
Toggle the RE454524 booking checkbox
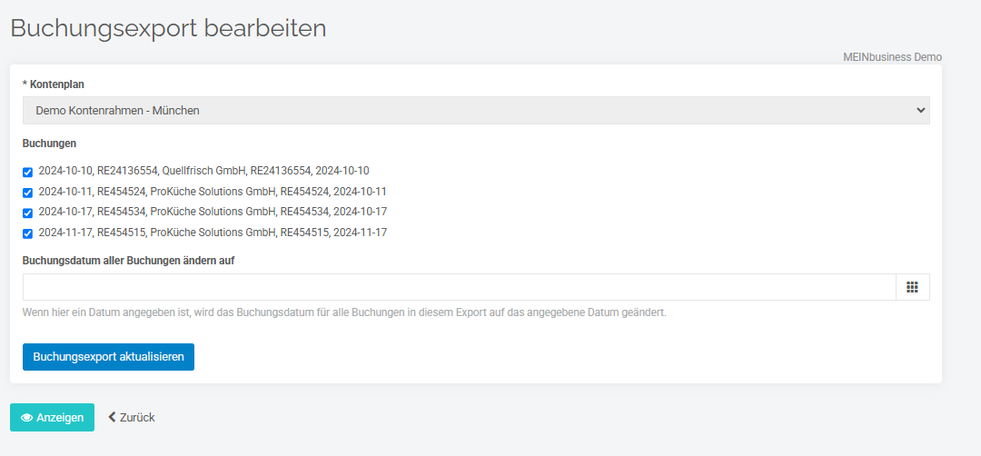click(x=27, y=193)
